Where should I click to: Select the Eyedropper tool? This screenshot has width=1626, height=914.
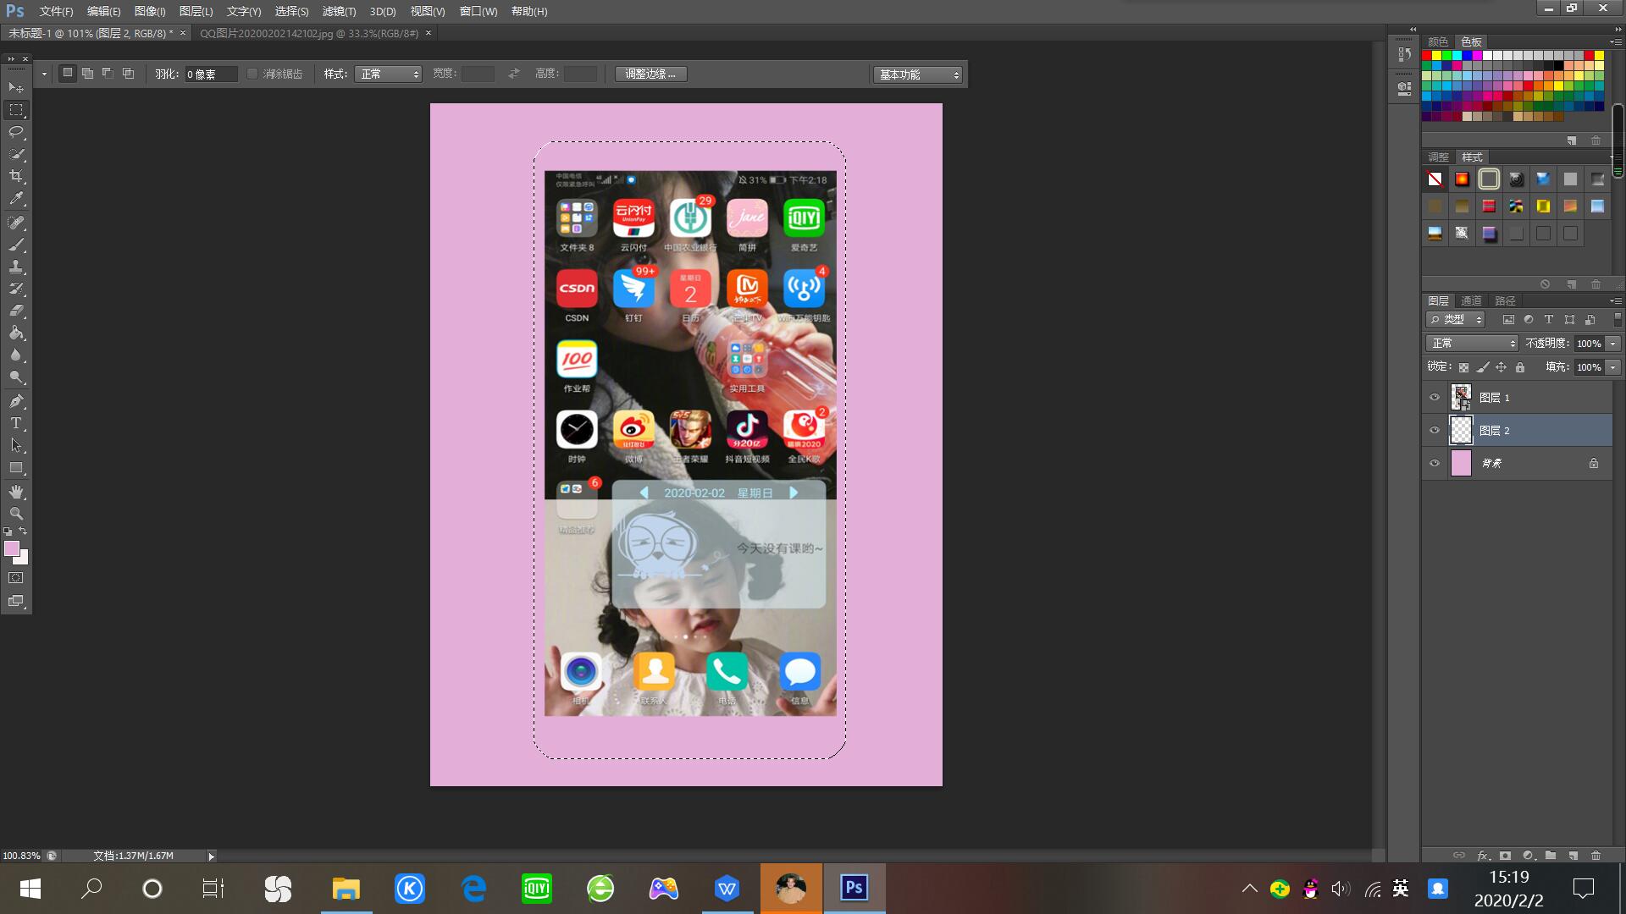click(16, 199)
